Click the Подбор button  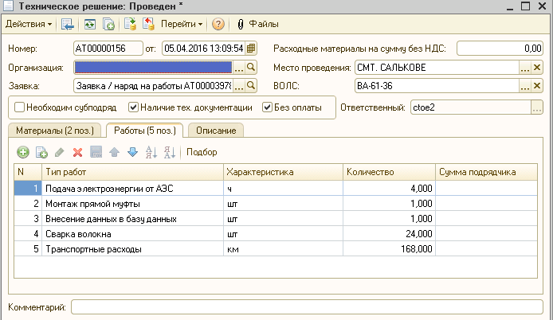202,152
